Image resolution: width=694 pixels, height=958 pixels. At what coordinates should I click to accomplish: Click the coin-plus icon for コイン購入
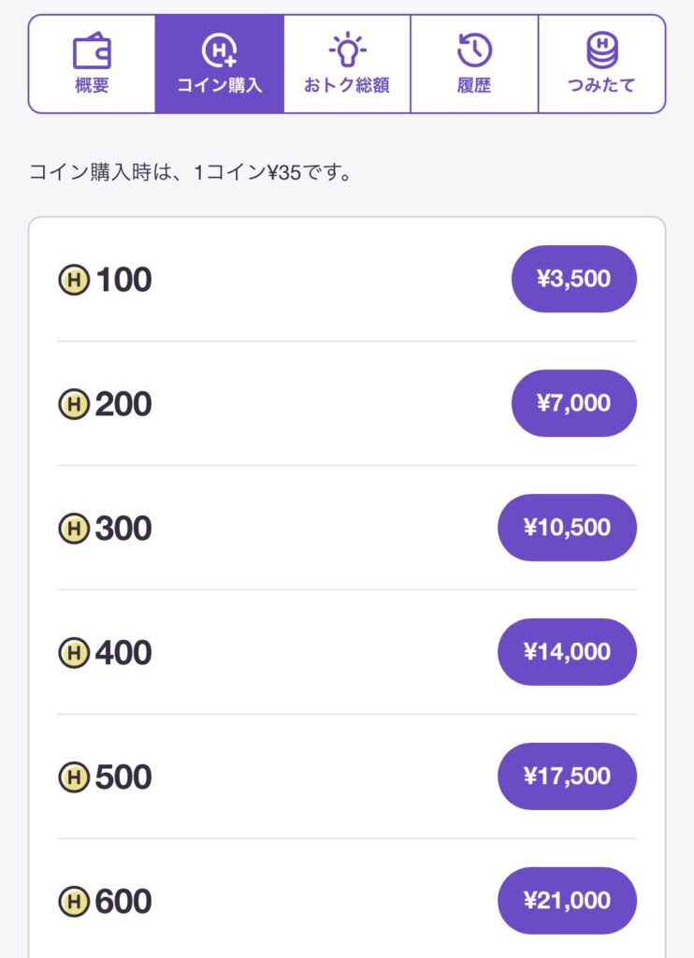click(x=219, y=50)
